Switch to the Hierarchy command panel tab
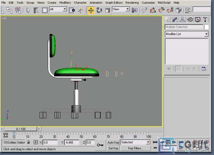 coord(183,20)
